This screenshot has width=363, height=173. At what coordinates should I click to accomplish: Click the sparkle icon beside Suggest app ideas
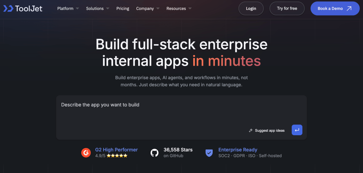tap(251, 130)
